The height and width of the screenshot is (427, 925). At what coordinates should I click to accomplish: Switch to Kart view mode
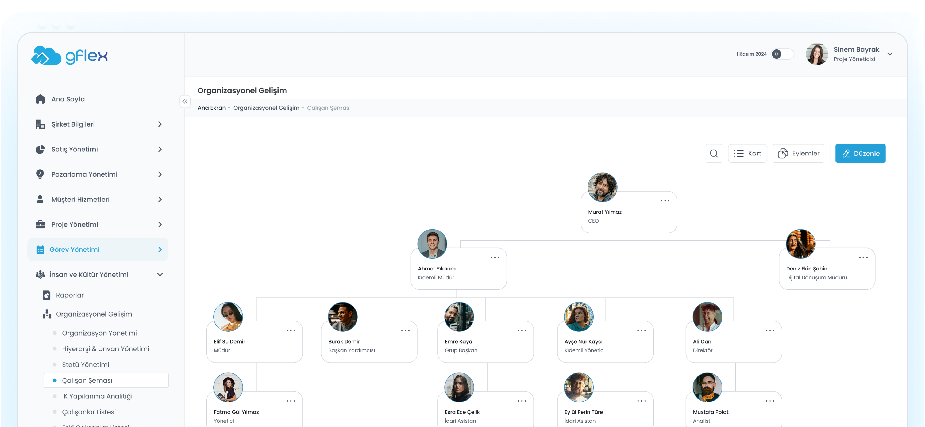pos(747,154)
